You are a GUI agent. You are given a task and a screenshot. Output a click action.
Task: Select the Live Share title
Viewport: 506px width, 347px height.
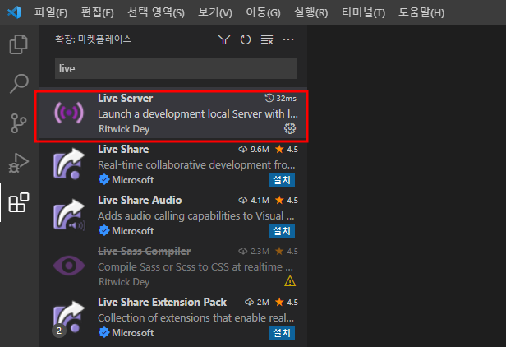click(123, 150)
